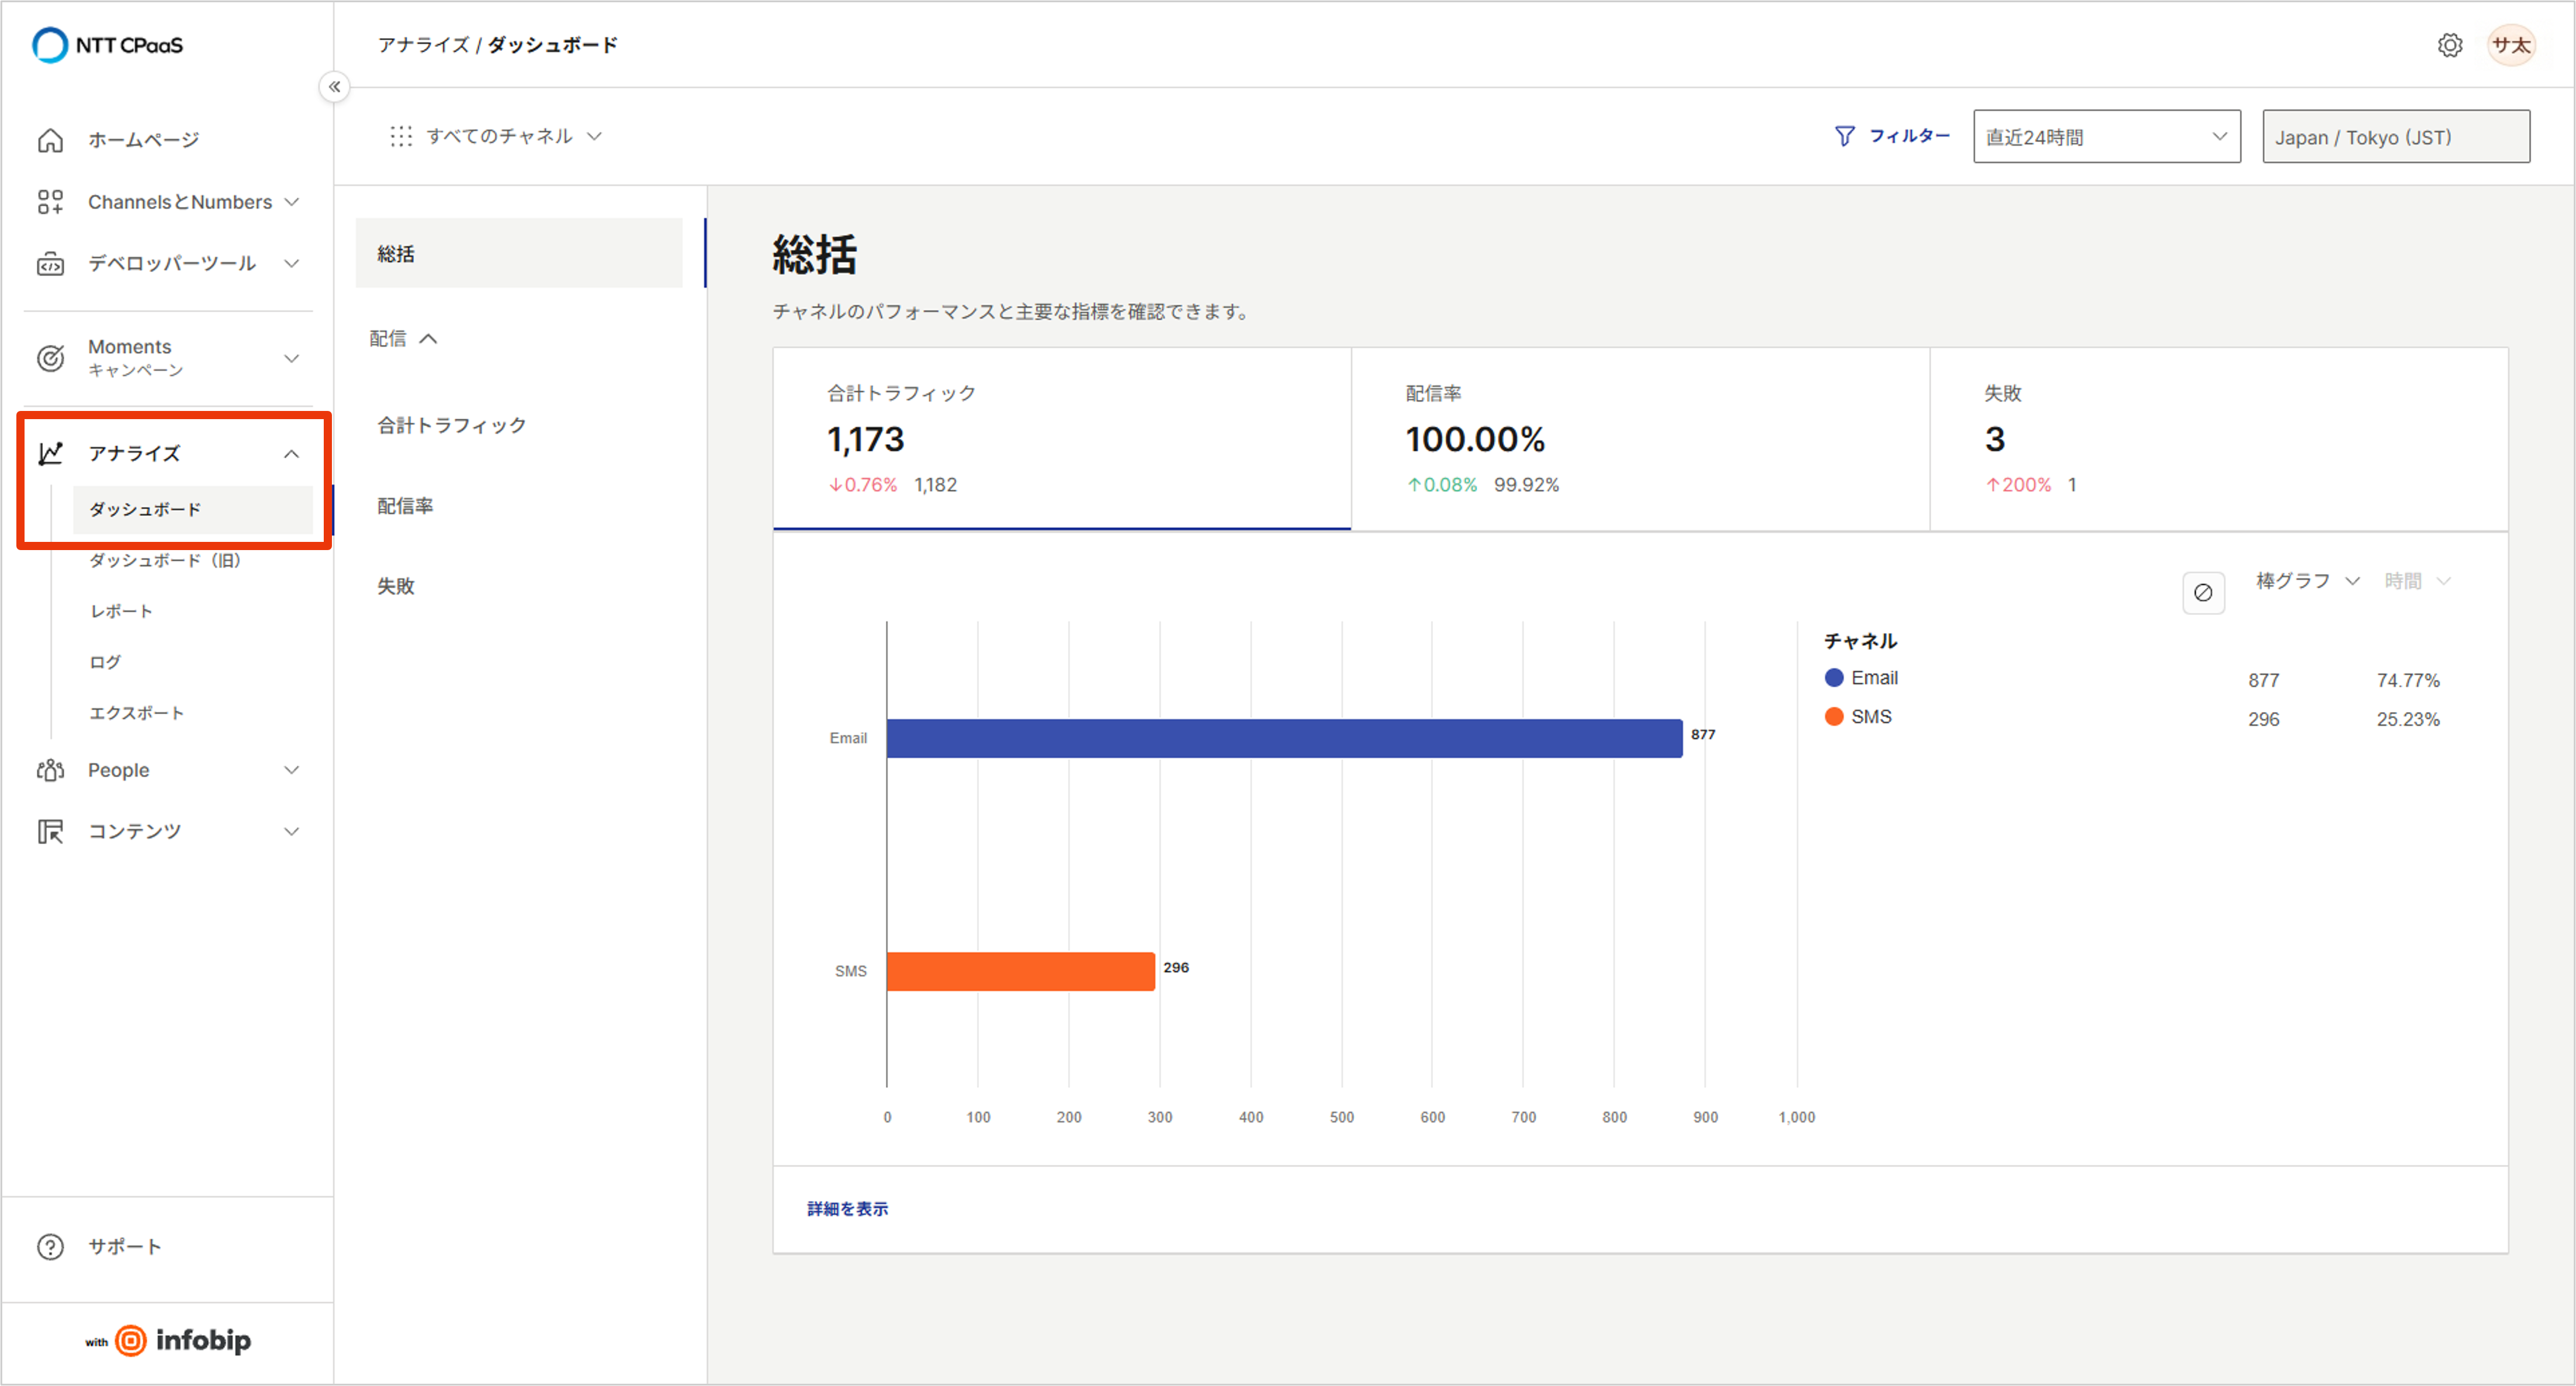Open サポート in the sidebar
Viewport: 2576px width, 1386px height.
[x=124, y=1247]
